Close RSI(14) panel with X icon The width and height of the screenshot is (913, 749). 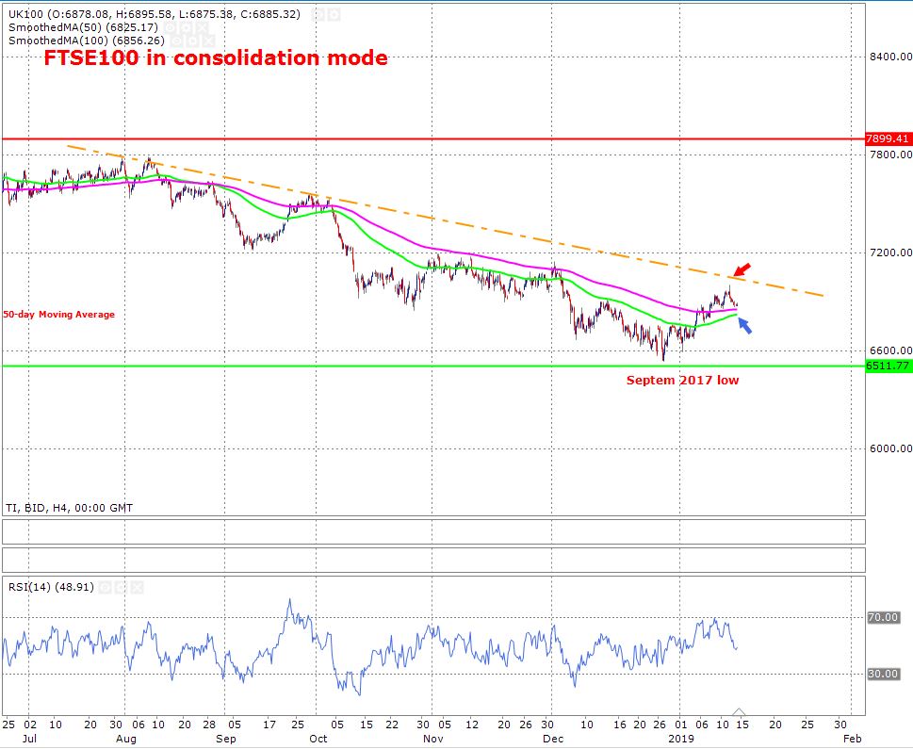point(139,587)
